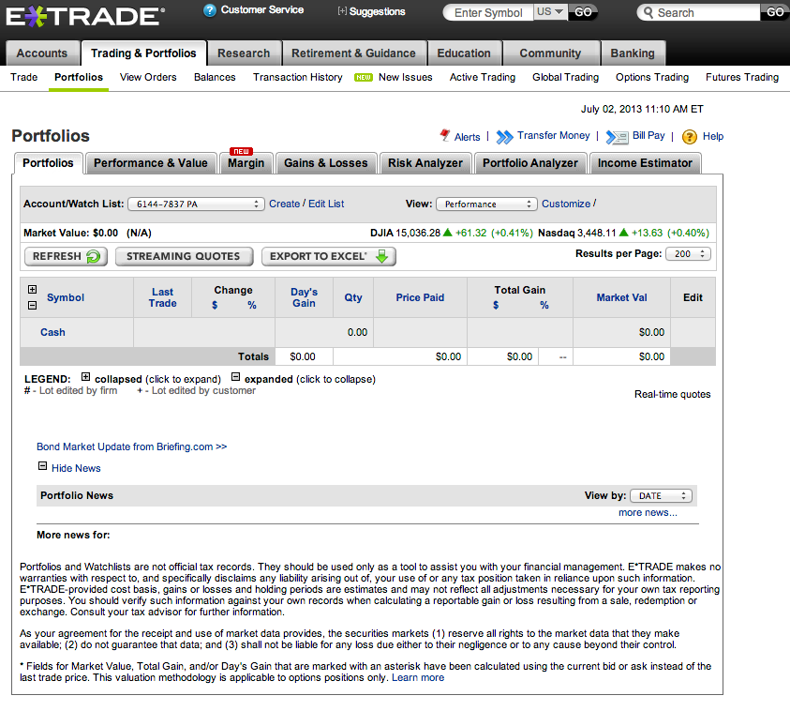The height and width of the screenshot is (711, 790).
Task: Click GO next to the Enter Symbol field
Action: tap(583, 12)
